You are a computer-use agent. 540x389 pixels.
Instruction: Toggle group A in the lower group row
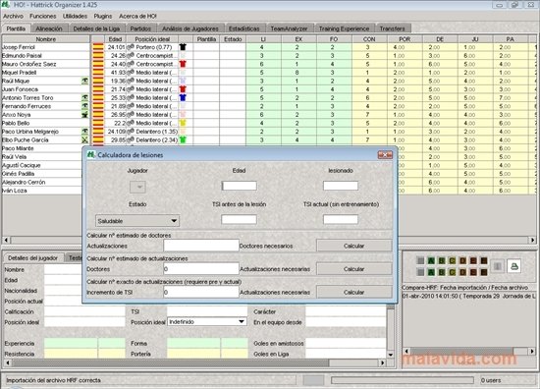[x=431, y=272]
